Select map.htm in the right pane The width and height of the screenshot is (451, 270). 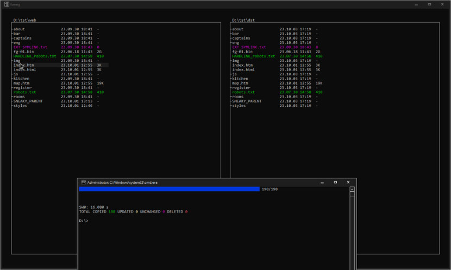[x=240, y=83]
